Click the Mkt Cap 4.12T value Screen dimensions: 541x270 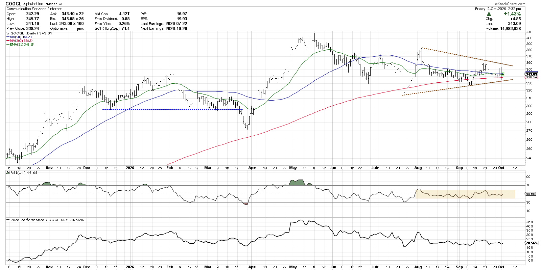(124, 14)
